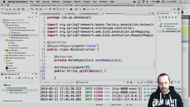Select DemoMysqlApplication.java in tree
Viewport: 190px width, 107px height.
pos(24,30)
